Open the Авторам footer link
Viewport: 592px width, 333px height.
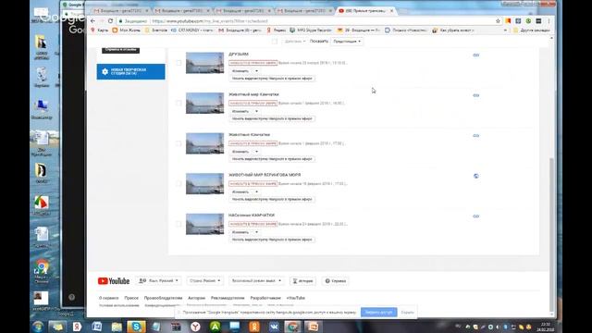pos(196,298)
